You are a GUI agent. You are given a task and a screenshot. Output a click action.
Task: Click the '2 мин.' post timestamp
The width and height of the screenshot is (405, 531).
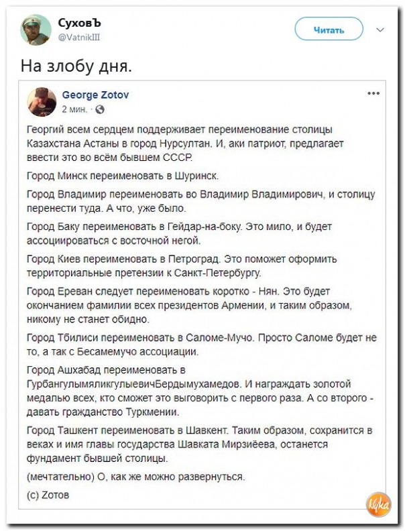click(74, 109)
